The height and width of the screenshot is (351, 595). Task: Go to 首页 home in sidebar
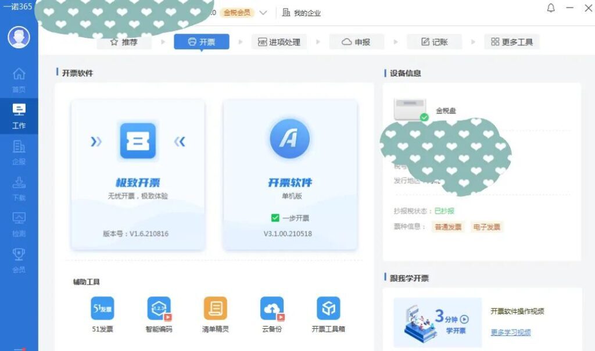(x=19, y=80)
